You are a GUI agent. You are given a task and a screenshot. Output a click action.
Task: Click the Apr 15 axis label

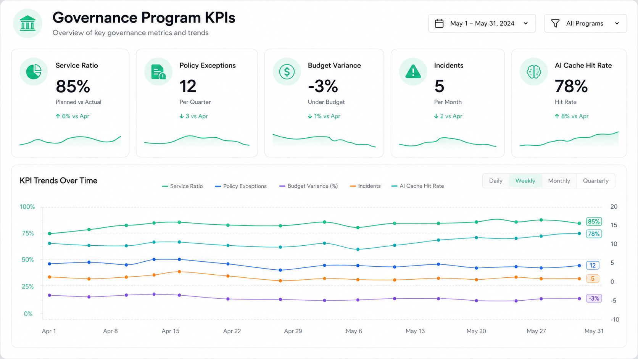click(x=170, y=331)
